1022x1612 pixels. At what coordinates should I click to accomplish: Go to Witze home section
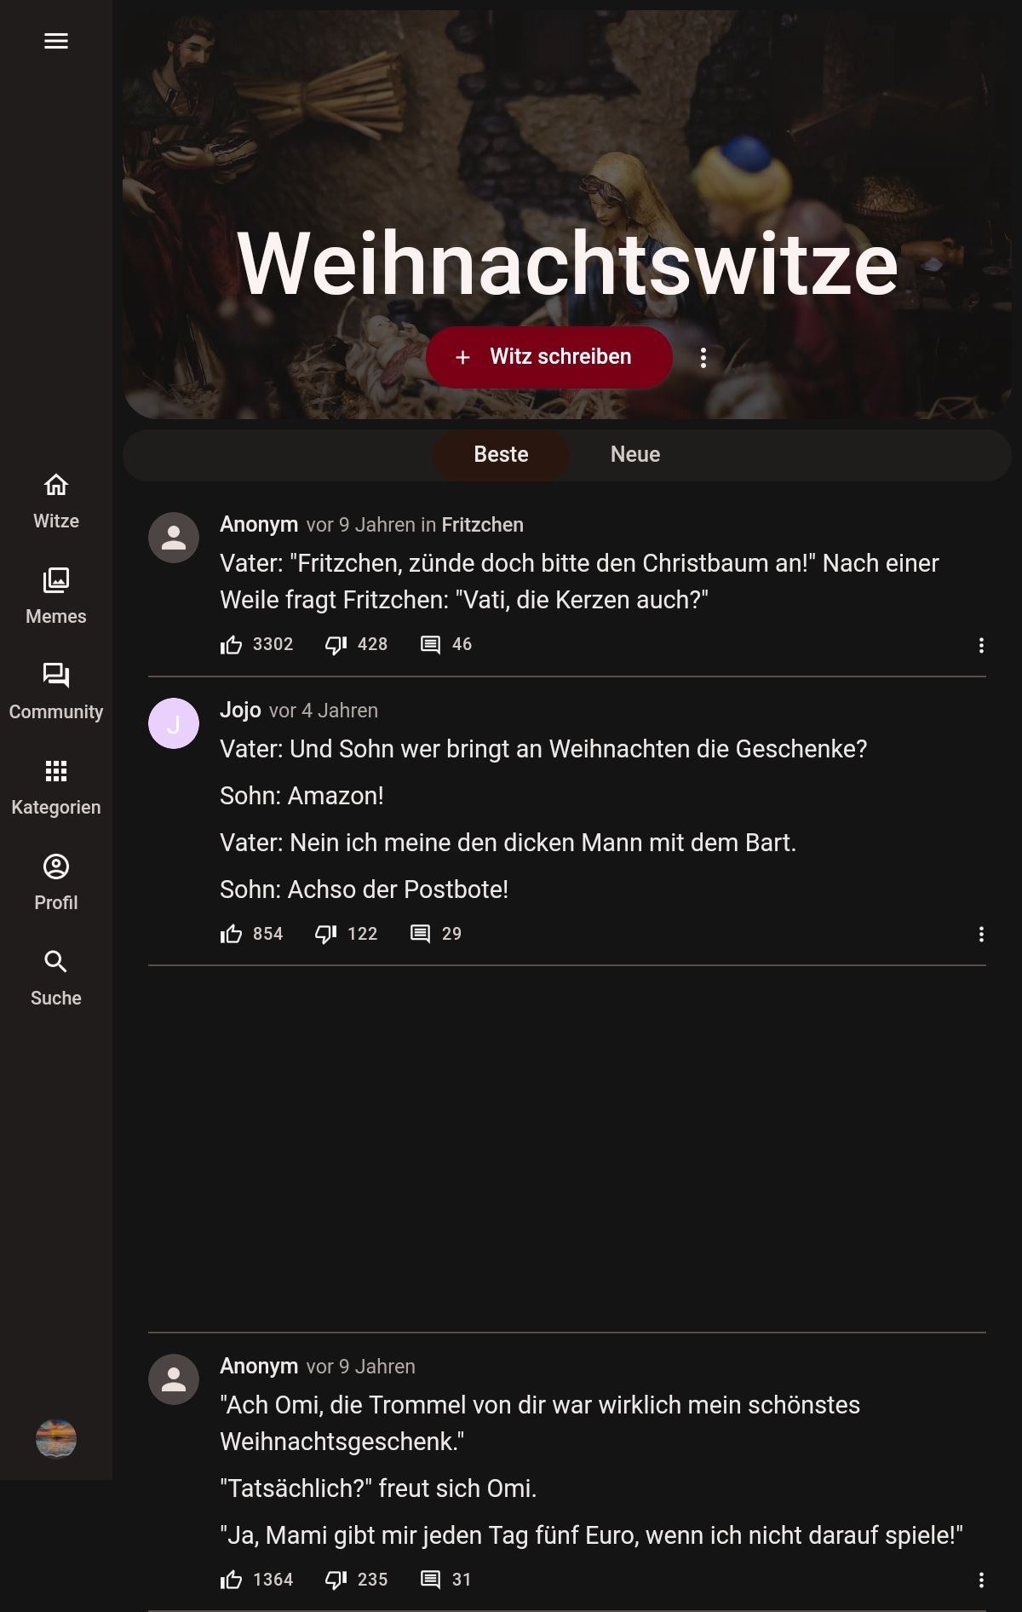point(56,500)
